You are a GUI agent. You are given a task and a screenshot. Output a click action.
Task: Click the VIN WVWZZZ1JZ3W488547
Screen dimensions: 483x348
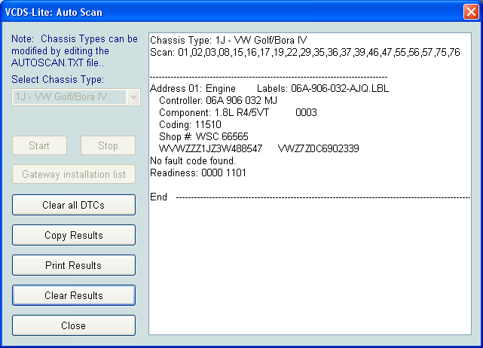(210, 148)
